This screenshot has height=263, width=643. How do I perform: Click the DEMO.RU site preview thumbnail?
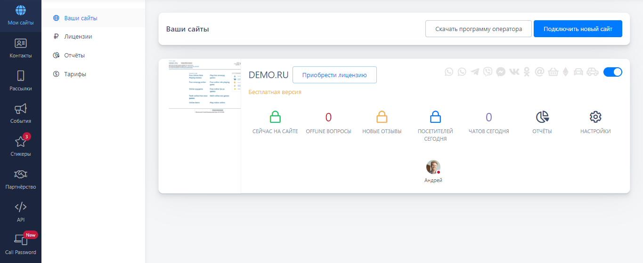click(200, 87)
